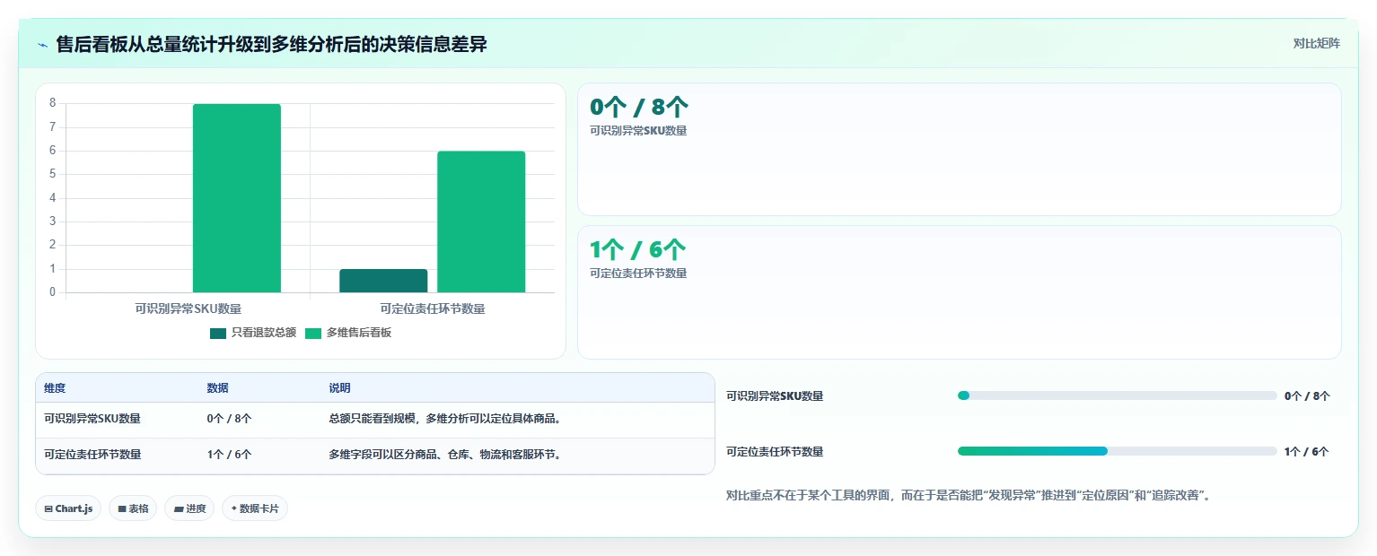Click the light green 多维售后看板 legend swatch
This screenshot has height=556, width=1377.
[x=313, y=334]
